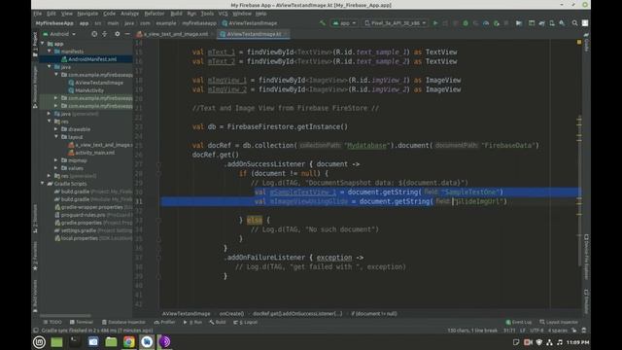The image size is (622, 350).
Task: Open the File menu
Action: pos(38,14)
